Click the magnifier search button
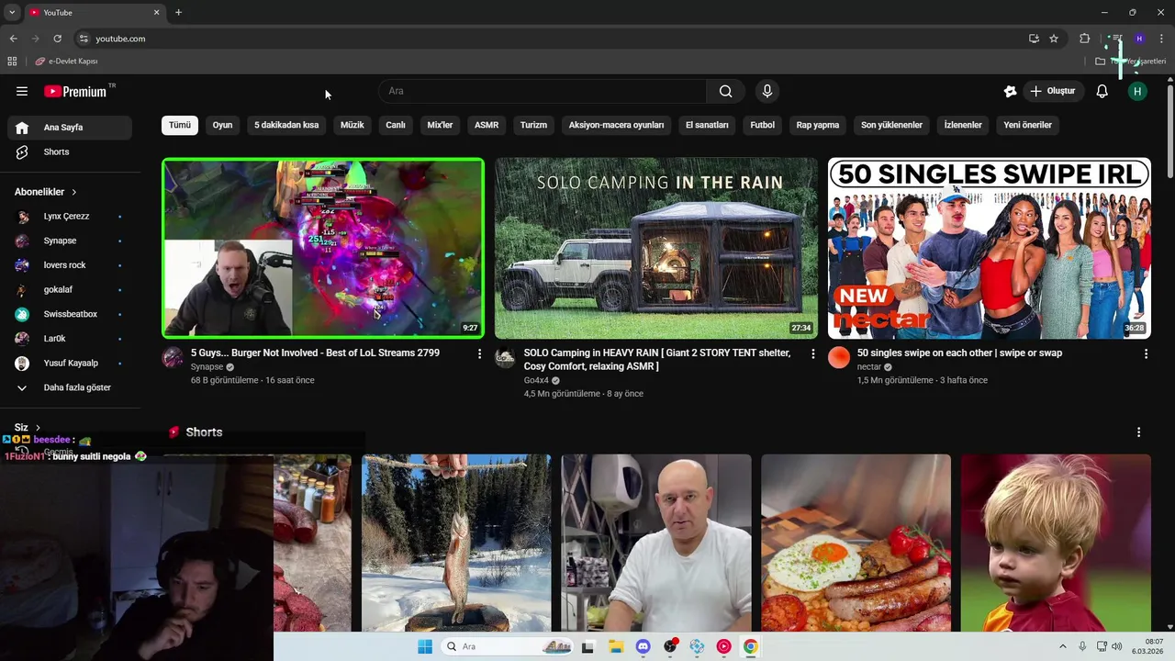 pos(725,91)
